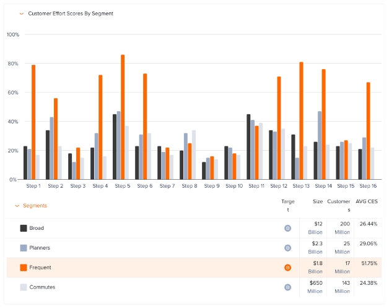
Task: Click the AVG CES column header
Action: point(367,201)
